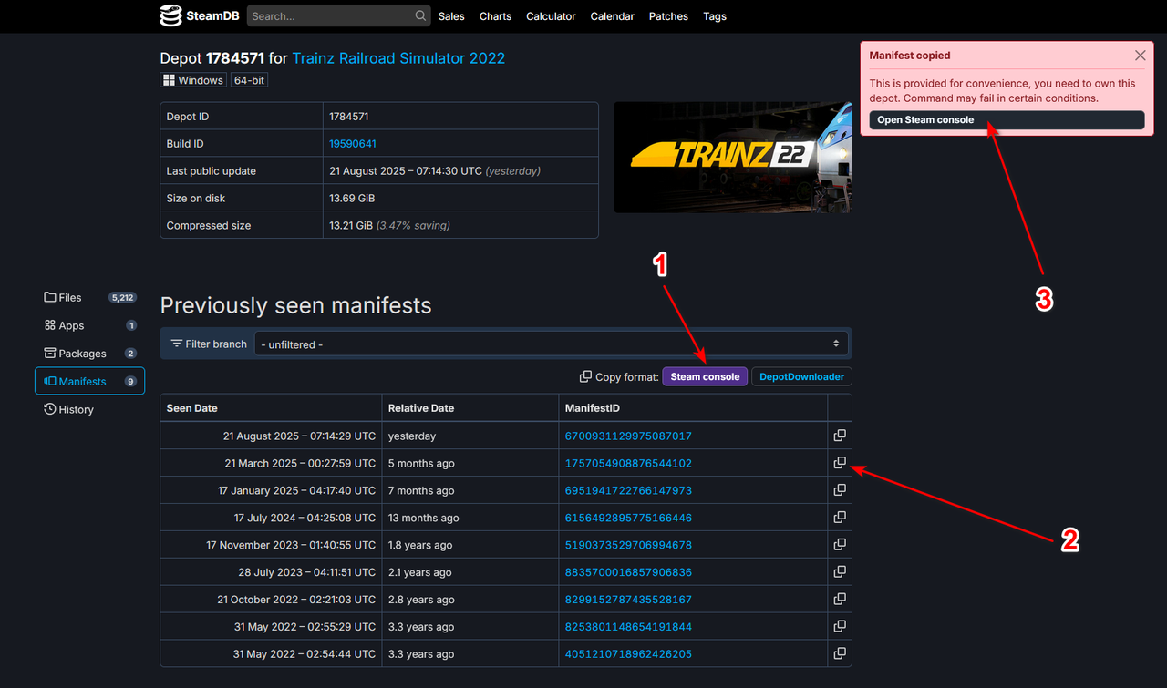Click the 64-bit badge
This screenshot has width=1167, height=688.
click(249, 80)
